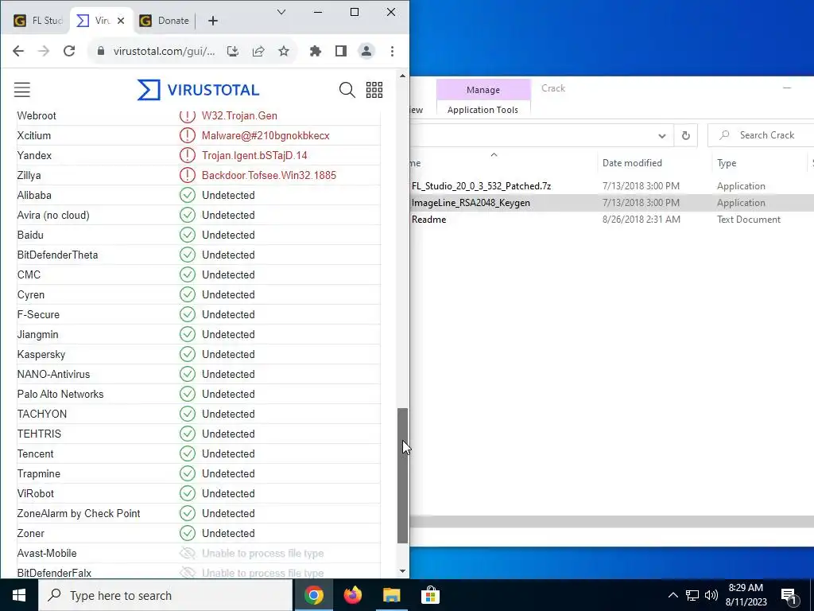The width and height of the screenshot is (814, 611).
Task: Click the virustotal.com address bar
Action: click(164, 51)
